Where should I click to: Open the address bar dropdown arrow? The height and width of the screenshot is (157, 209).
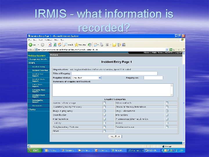167,50
